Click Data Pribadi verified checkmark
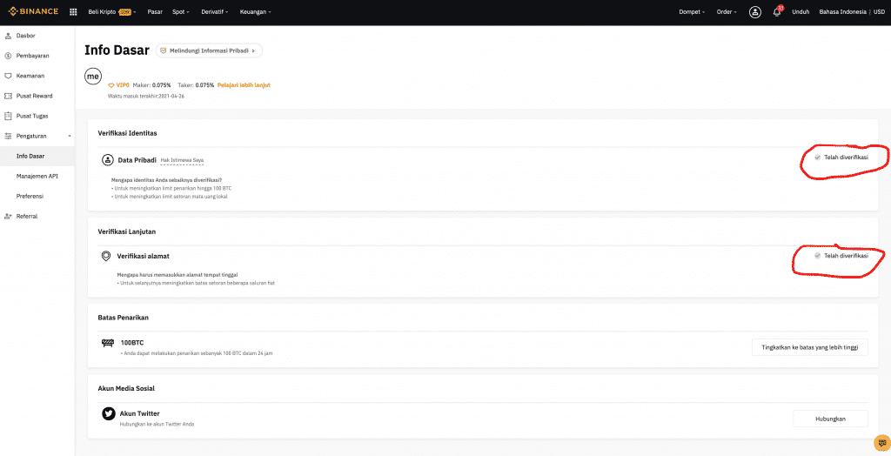Image resolution: width=891 pixels, height=456 pixels. (x=817, y=158)
